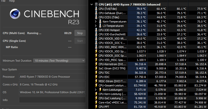The width and height of the screenshot is (208, 109).
Task: Click the 00:29 elapsed time value
Action: [x=68, y=33]
